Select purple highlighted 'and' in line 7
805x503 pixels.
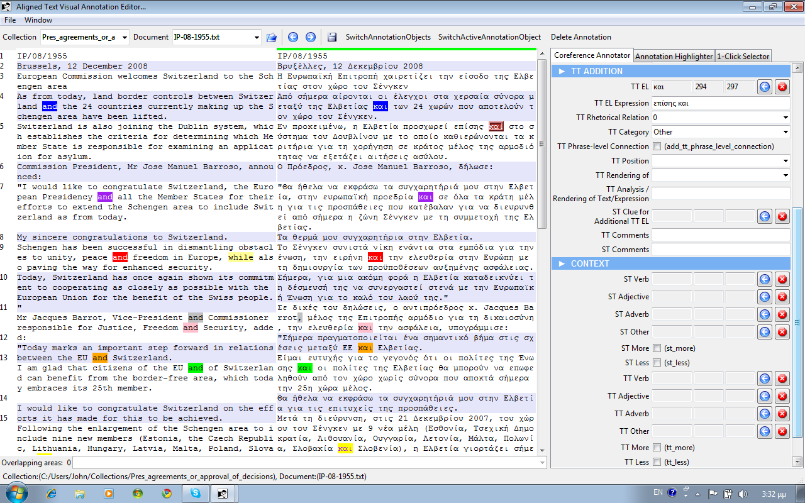tap(105, 197)
